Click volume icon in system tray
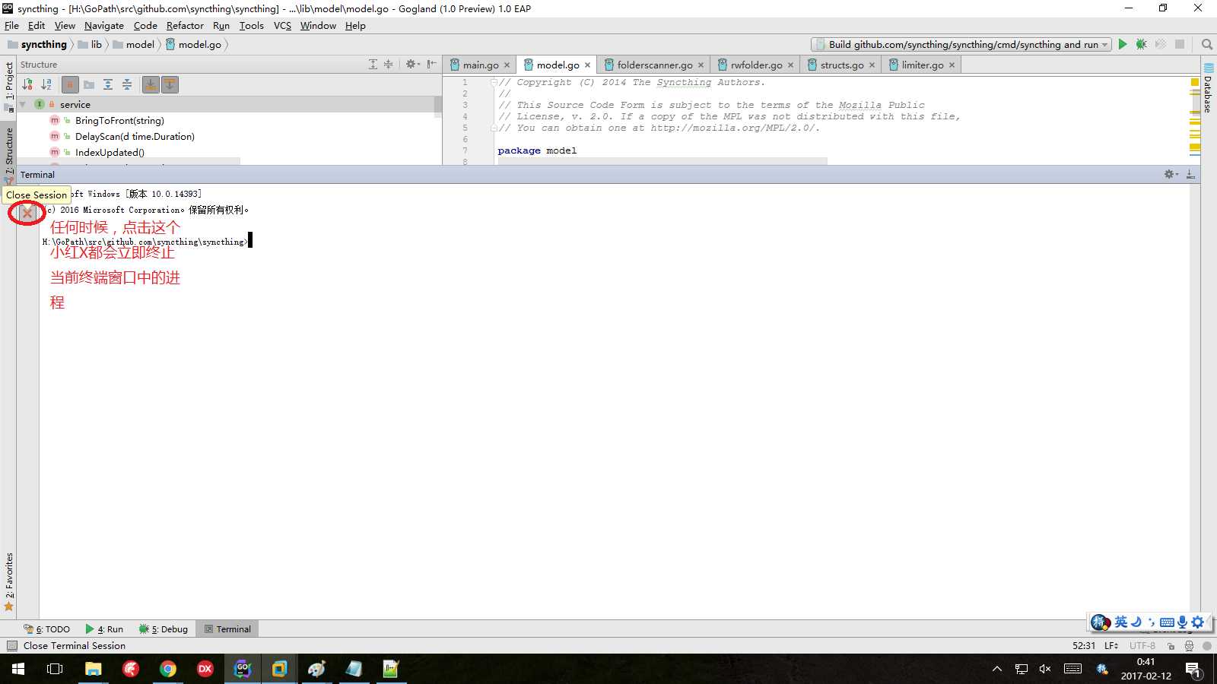The image size is (1217, 684). 1045,669
